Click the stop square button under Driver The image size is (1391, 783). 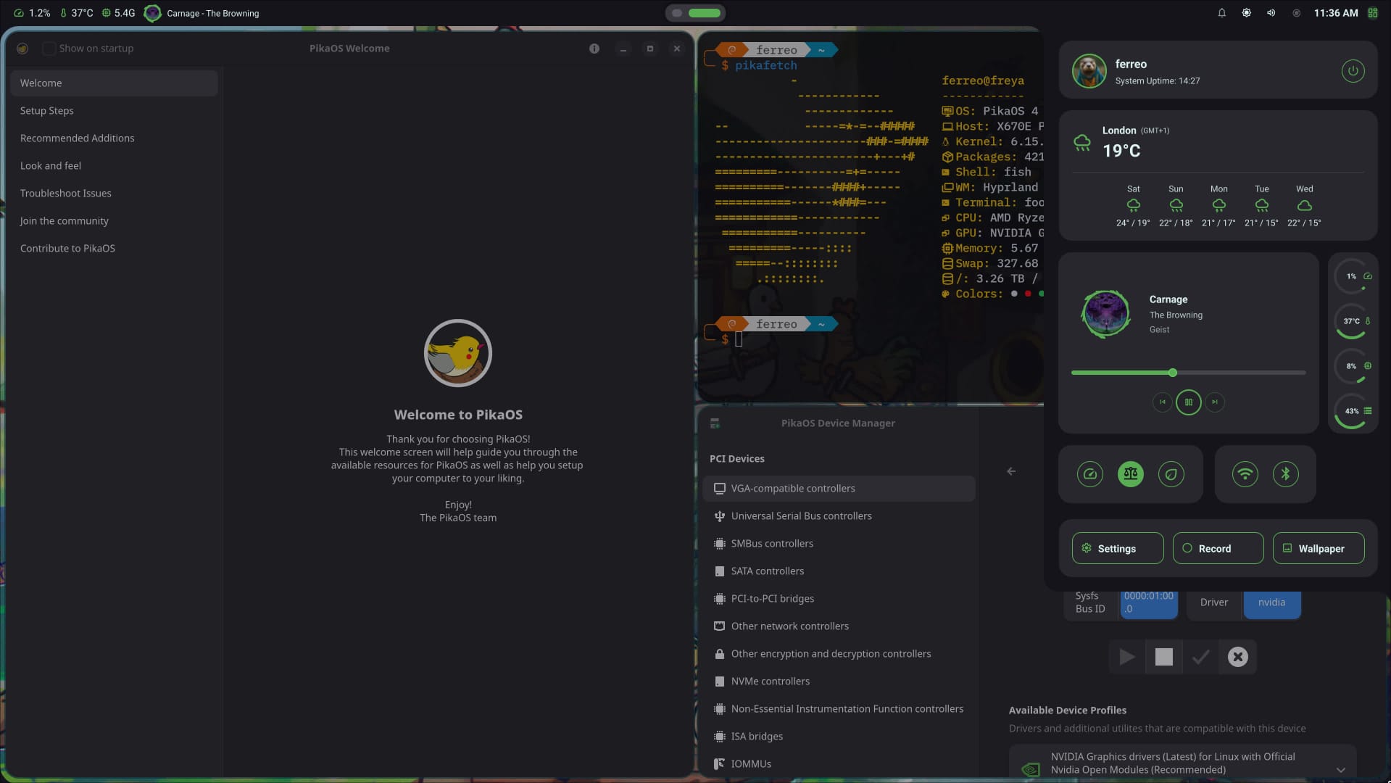click(x=1163, y=657)
